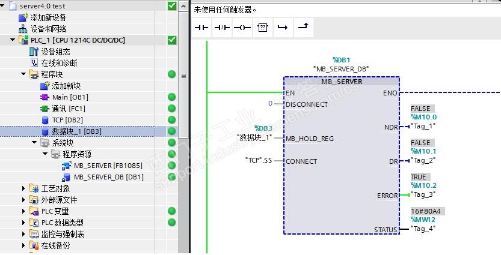Click the project tree scrollbar thumb
The image size is (501, 255).
coord(183,76)
